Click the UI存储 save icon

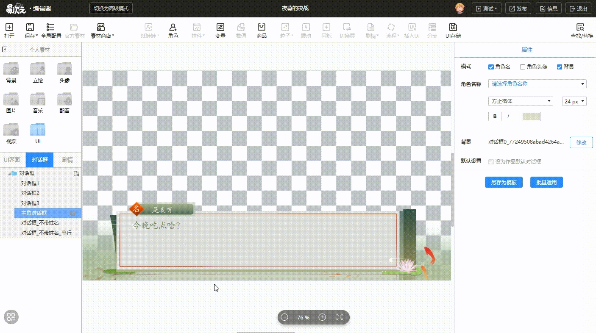[453, 31]
